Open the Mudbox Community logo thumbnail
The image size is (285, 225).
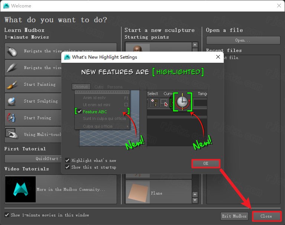click(20, 189)
